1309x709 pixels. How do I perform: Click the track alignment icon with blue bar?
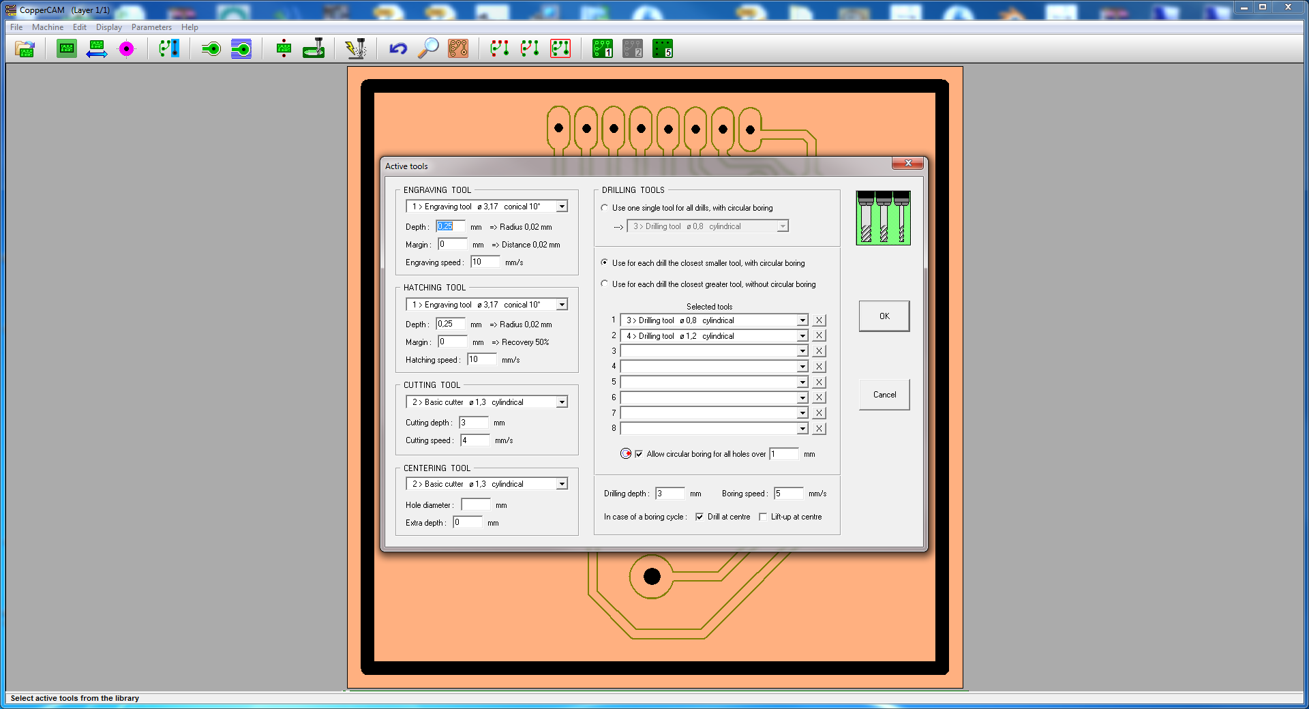[x=169, y=49]
